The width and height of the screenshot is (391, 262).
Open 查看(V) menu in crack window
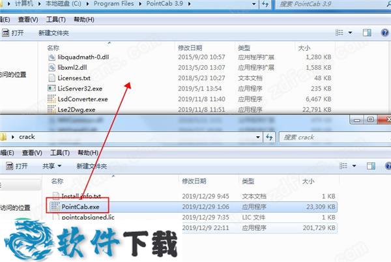(32, 153)
